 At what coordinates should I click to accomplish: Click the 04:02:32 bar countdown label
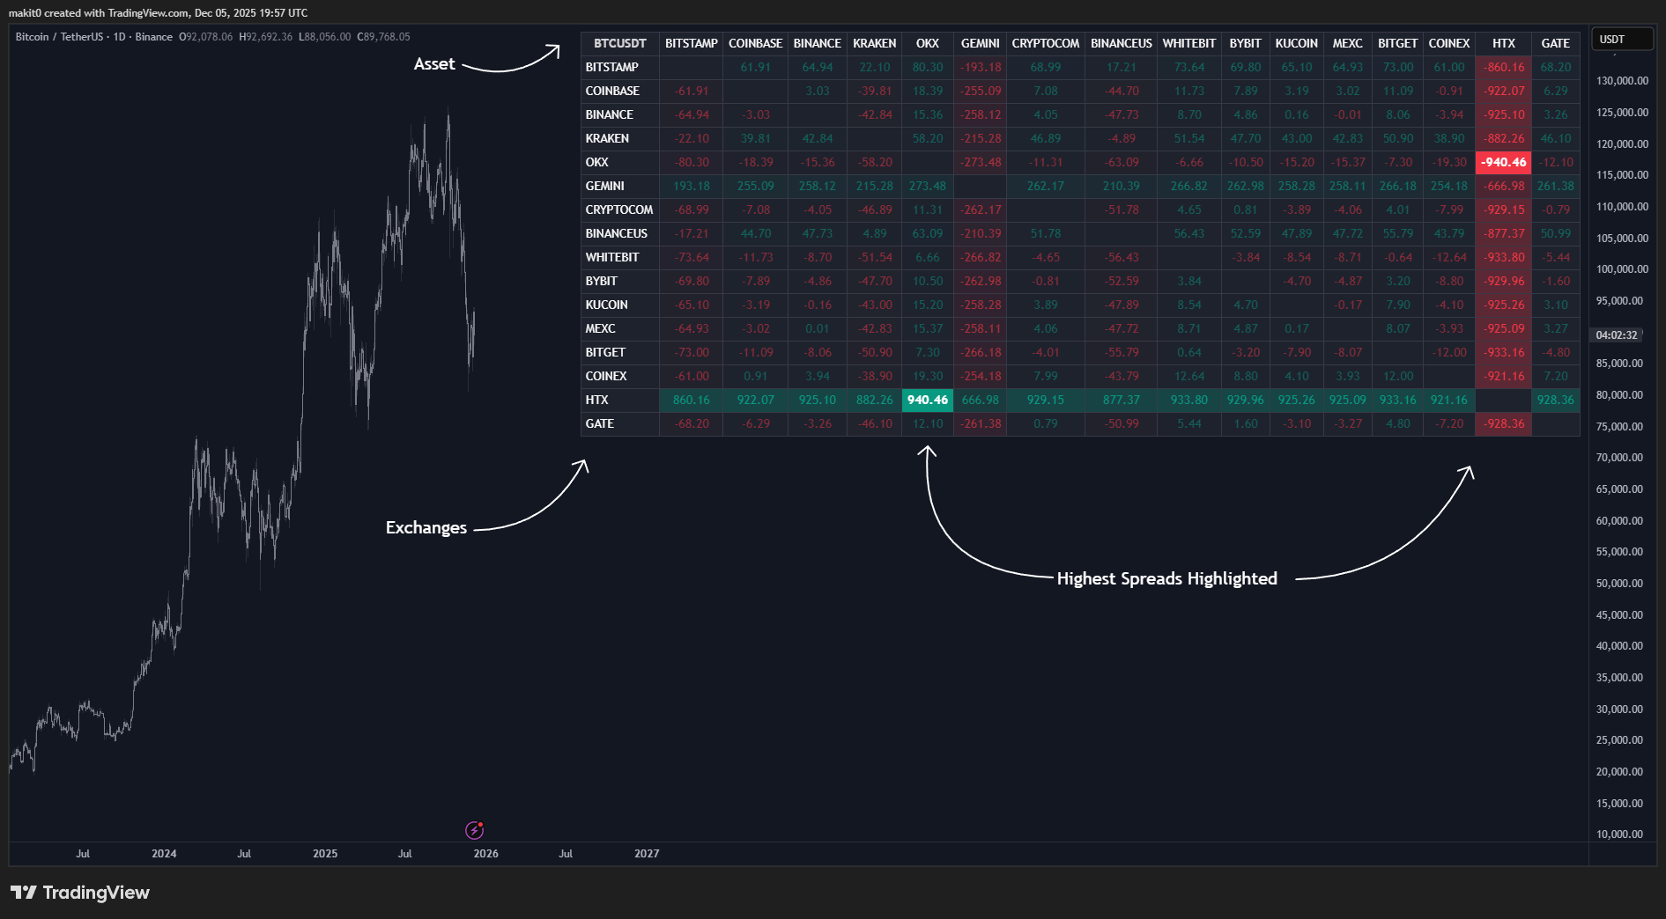1617,335
